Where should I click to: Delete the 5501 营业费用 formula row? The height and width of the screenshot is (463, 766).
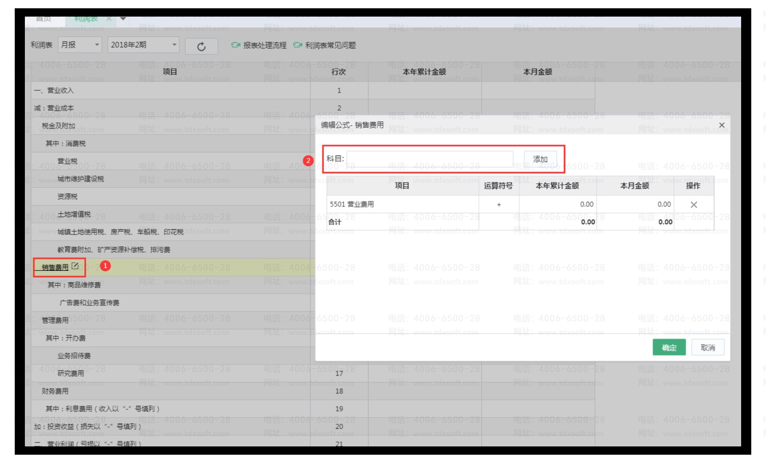click(694, 205)
